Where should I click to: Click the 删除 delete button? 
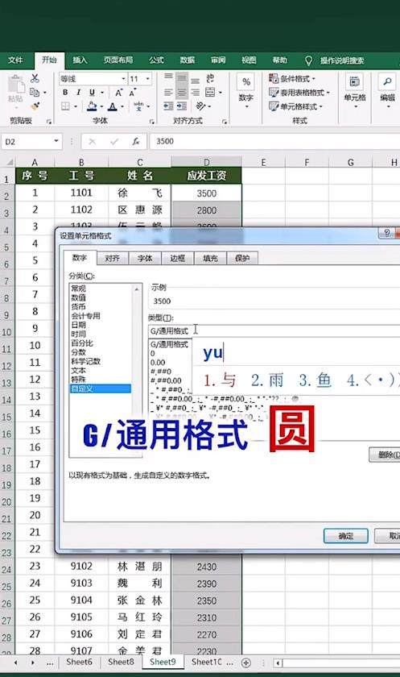(x=386, y=455)
